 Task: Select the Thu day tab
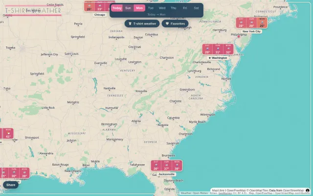[174, 8]
